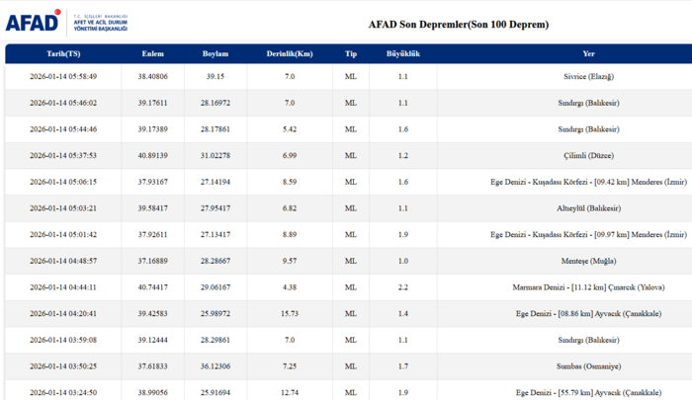Select date 2026-01-14 03:24:50 cell
The width and height of the screenshot is (692, 400).
(x=63, y=392)
